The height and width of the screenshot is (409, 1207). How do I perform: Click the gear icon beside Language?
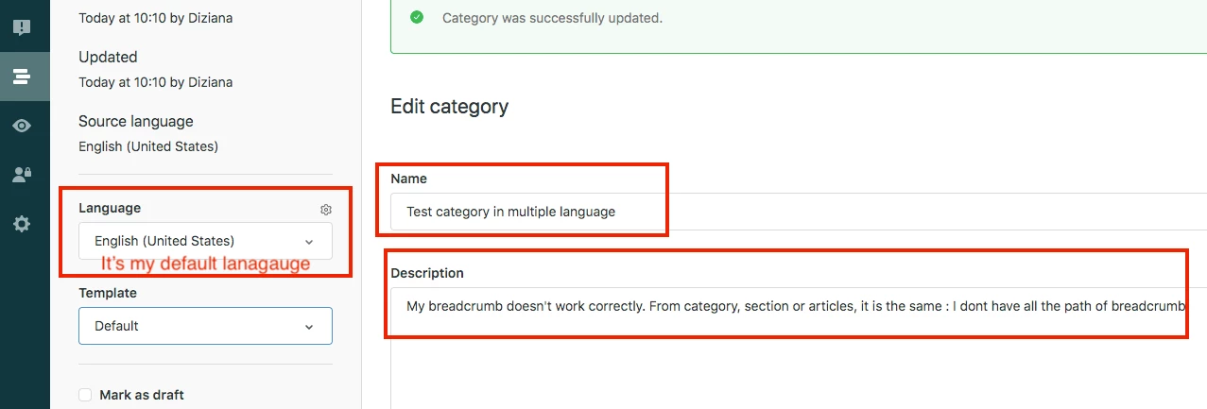[x=326, y=210]
